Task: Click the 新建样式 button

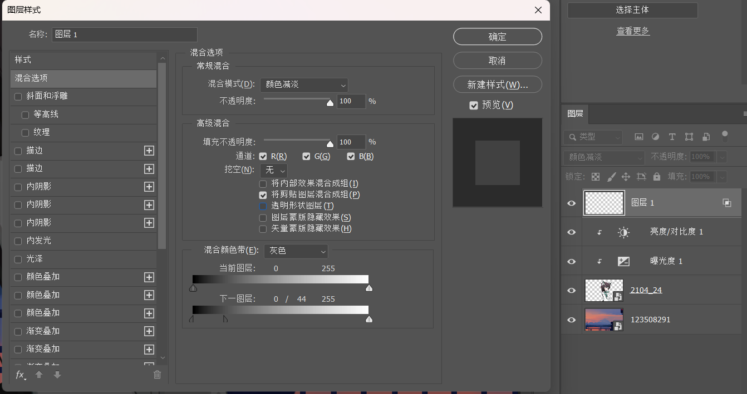Action: [498, 84]
